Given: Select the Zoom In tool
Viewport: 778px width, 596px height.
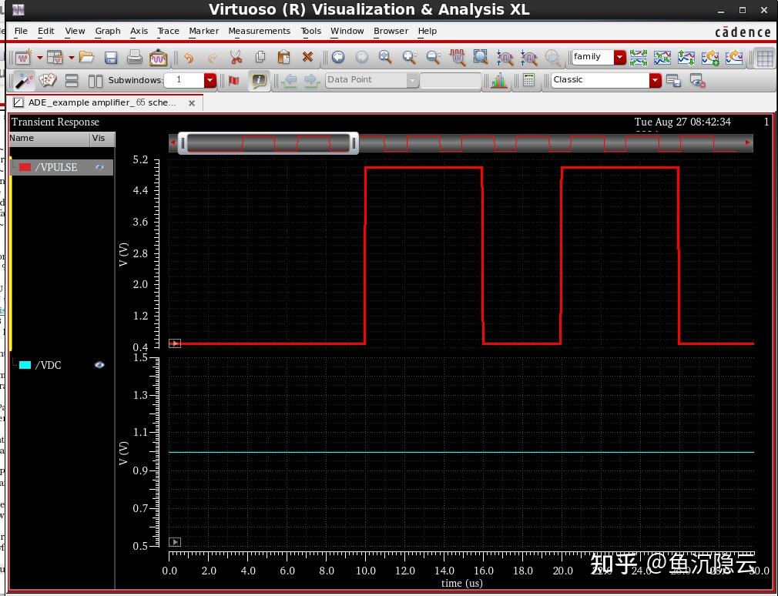Looking at the screenshot, I should click(410, 57).
